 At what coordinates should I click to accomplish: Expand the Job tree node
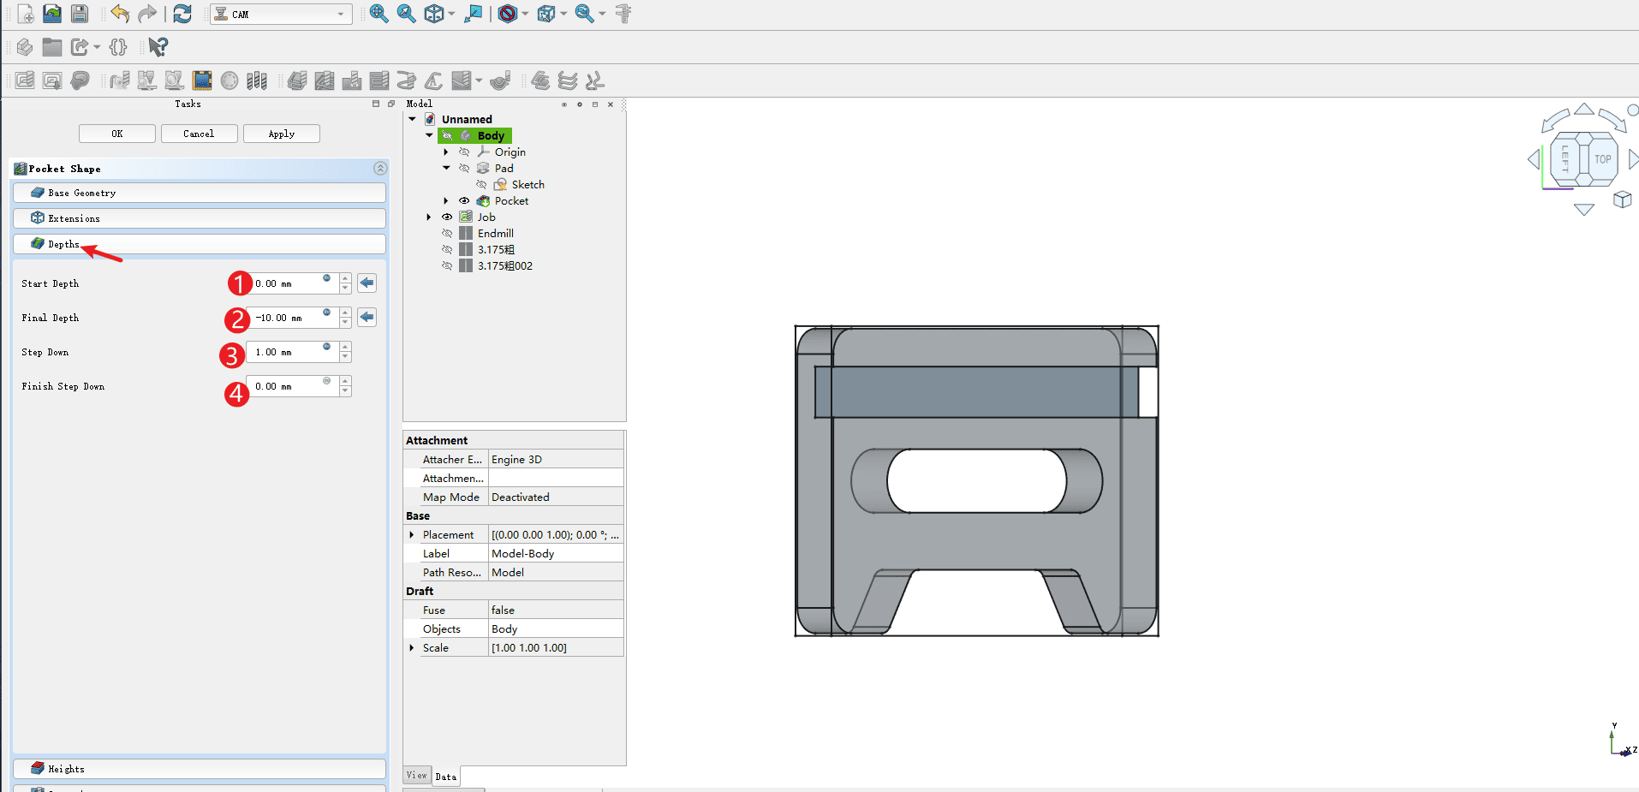(x=429, y=217)
